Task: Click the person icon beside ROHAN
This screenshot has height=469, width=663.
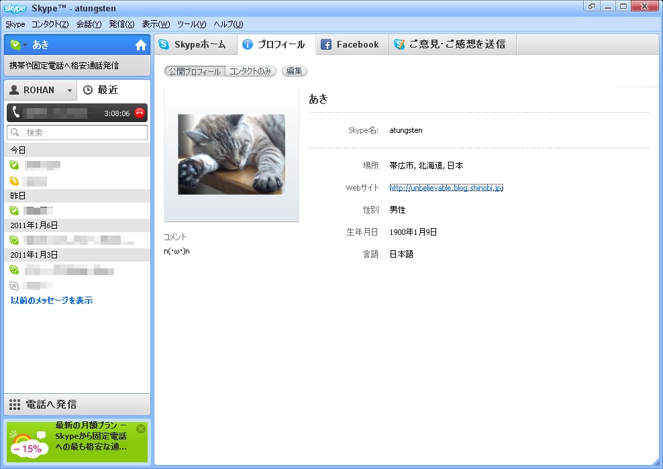Action: click(x=14, y=90)
